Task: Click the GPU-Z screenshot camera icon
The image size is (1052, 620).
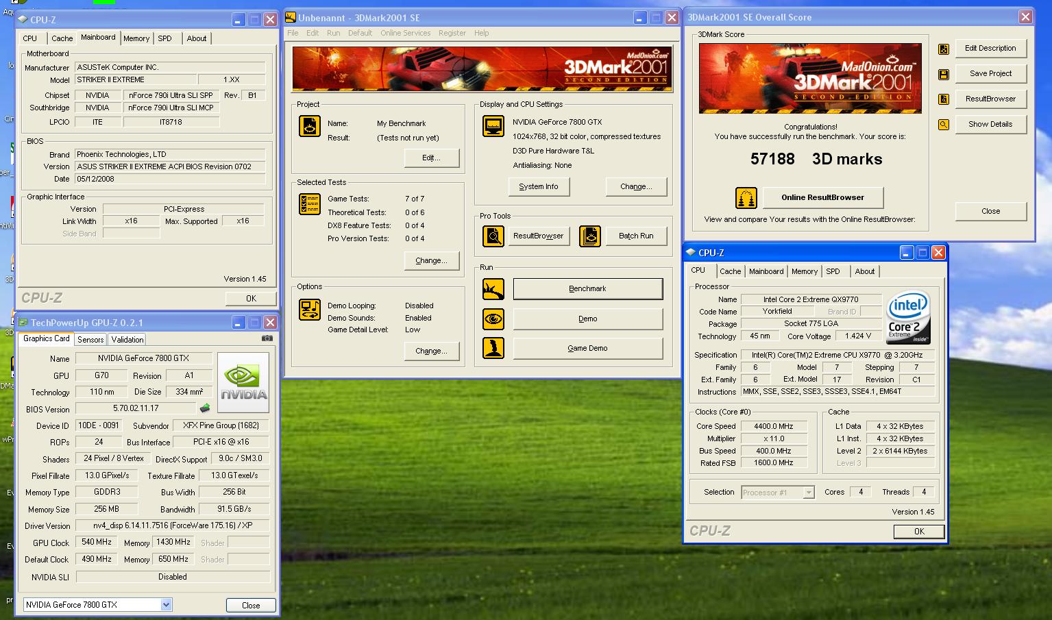Action: pyautogui.click(x=267, y=338)
